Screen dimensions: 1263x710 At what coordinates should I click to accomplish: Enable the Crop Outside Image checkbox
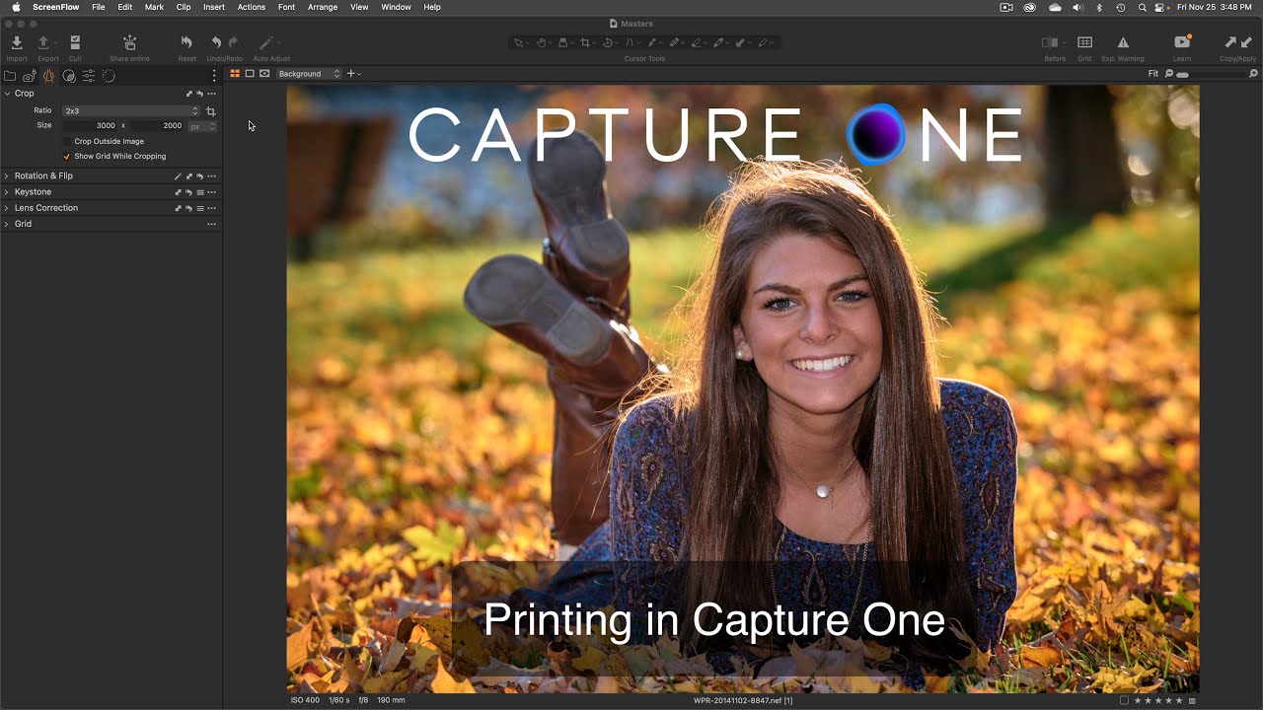click(67, 142)
